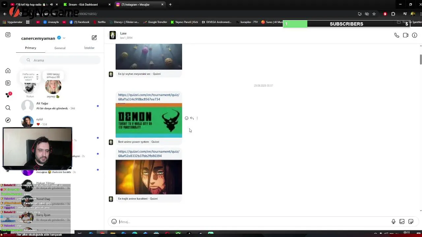
Task: Expand canercemyaman account switcher chevron
Action: 64,38
